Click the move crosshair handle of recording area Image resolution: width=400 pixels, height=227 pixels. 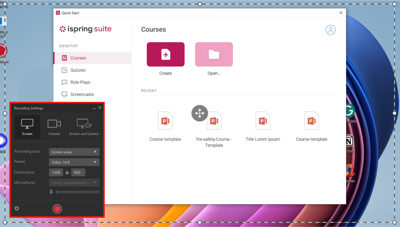pyautogui.click(x=199, y=113)
